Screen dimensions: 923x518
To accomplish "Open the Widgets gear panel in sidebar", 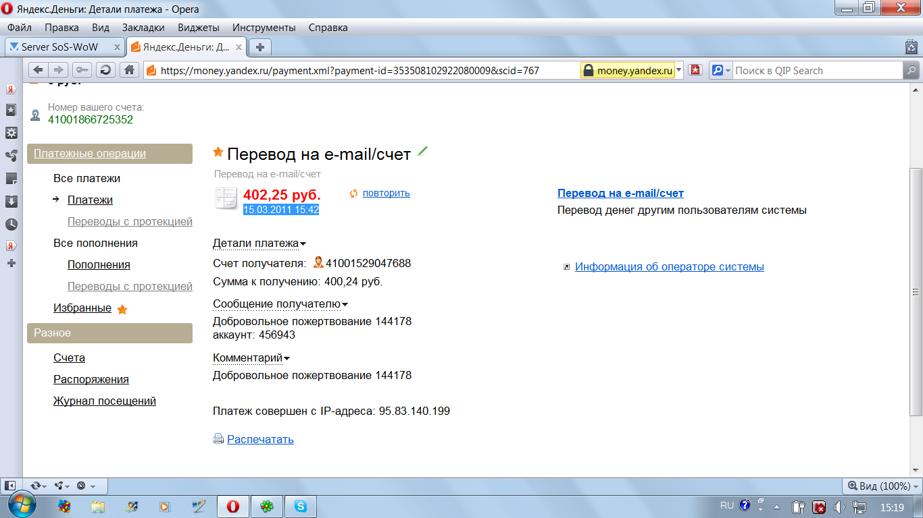I will click(x=11, y=133).
